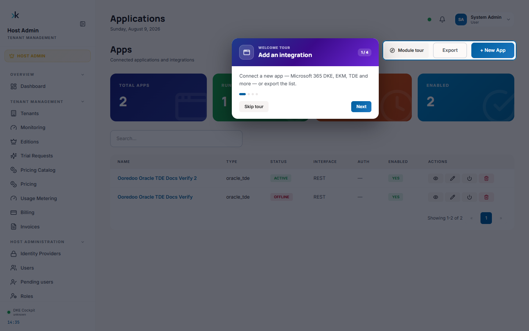Open the Pricing Catalog page

[x=47, y=170]
